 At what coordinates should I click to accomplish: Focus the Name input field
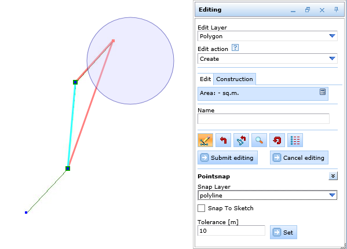click(264, 119)
